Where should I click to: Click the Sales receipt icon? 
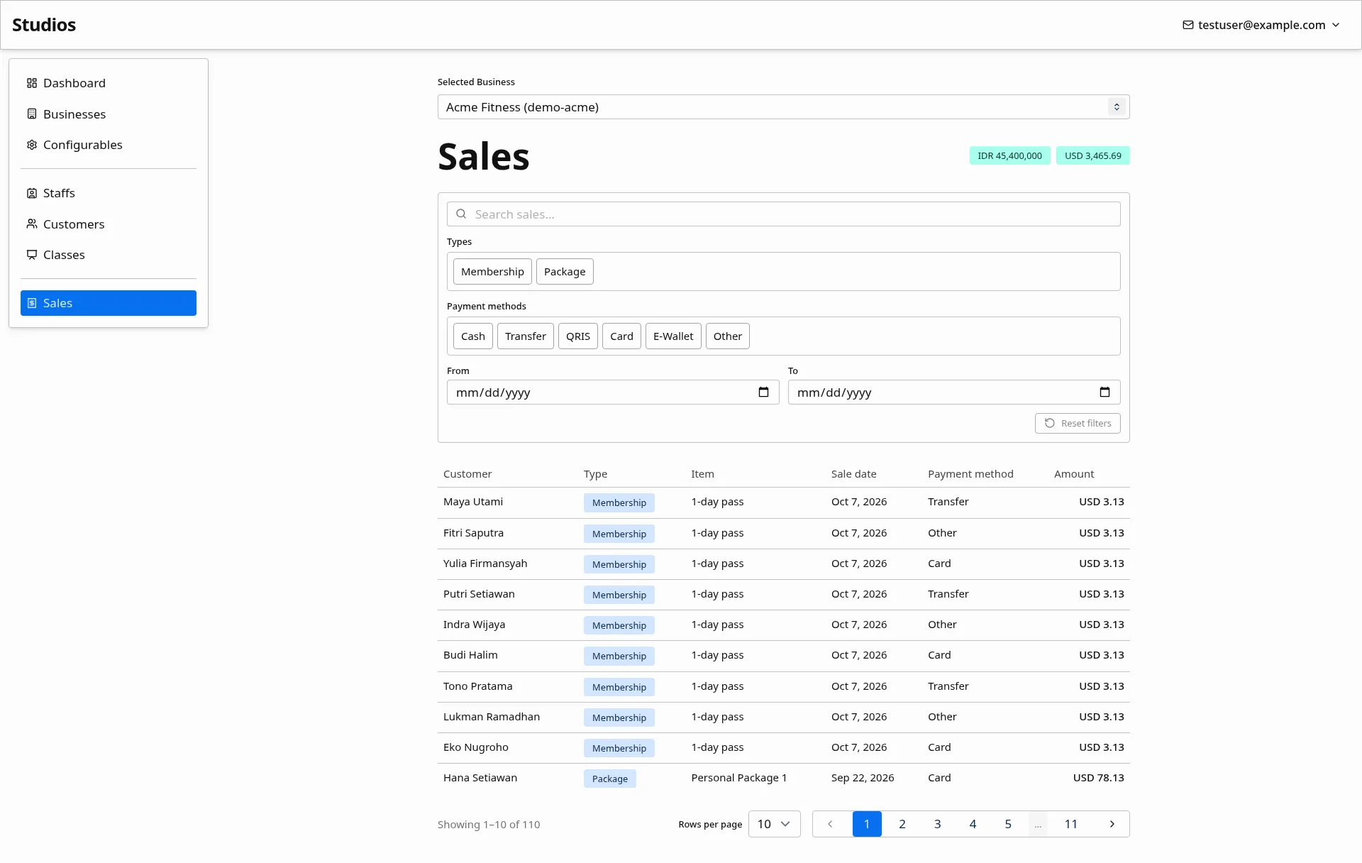click(x=32, y=303)
